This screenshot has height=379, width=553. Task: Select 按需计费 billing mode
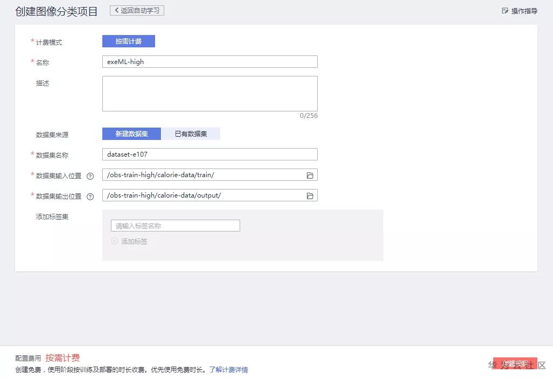(129, 41)
